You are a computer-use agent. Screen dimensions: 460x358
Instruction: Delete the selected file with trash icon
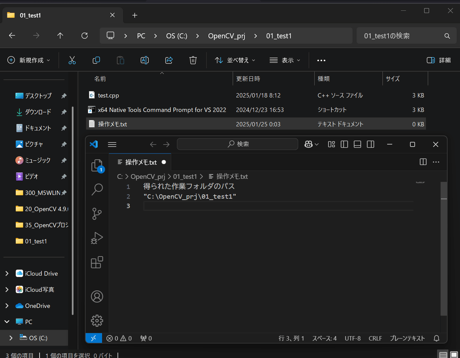[193, 60]
